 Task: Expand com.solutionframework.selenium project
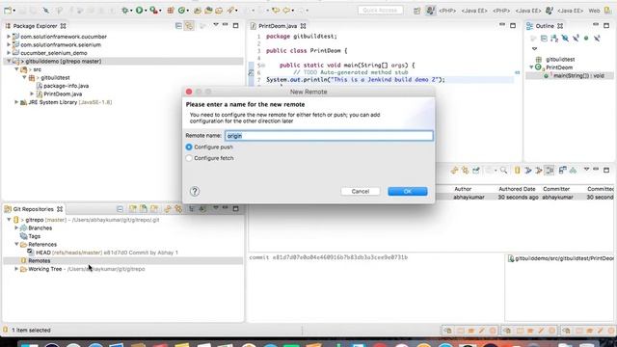click(x=9, y=45)
